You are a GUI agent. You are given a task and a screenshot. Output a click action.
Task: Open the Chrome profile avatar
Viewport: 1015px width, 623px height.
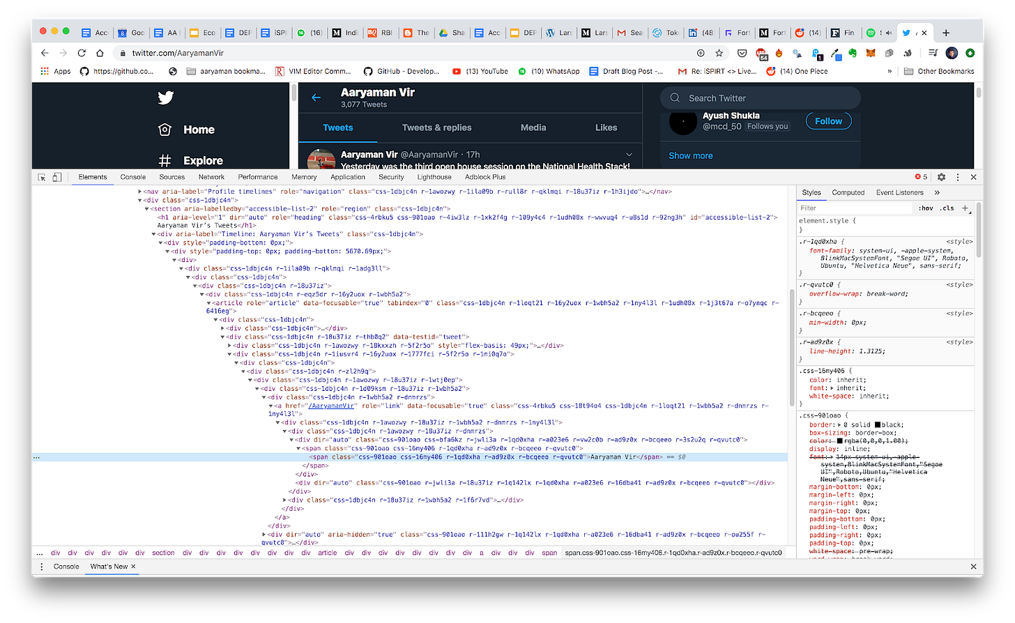(952, 53)
